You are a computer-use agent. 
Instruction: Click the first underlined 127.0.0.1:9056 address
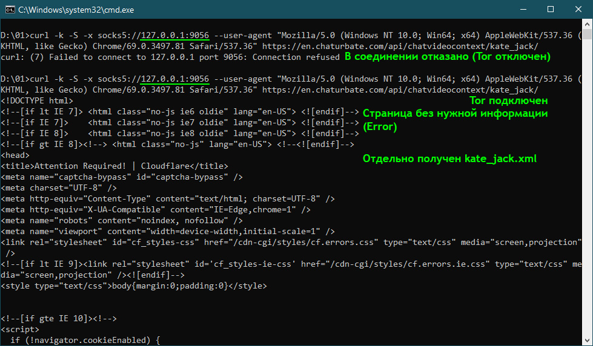[174, 35]
